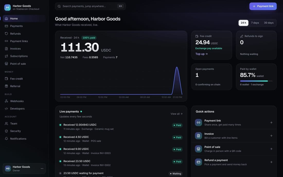
Task: Open Webhooks in the sidebar
Action: coord(24,101)
